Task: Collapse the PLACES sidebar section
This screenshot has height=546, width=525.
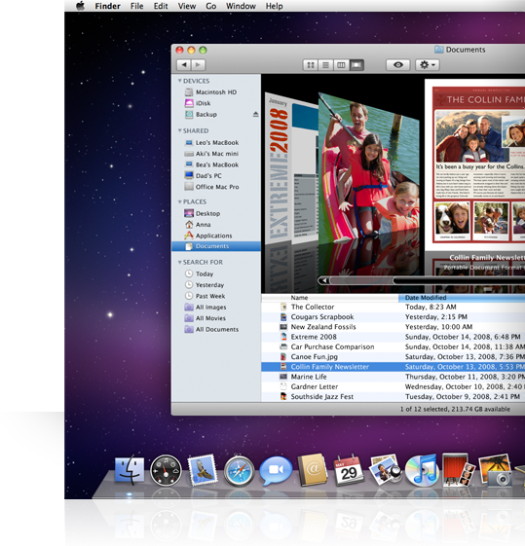Action: point(180,201)
